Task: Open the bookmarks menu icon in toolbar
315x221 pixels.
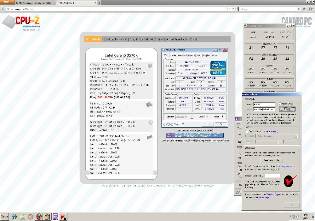Action: pos(311,9)
